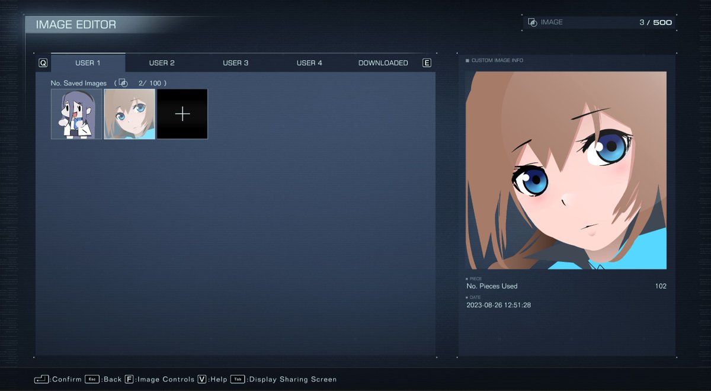The image size is (711, 391).
Task: Click the F key Image Controls icon
Action: [129, 379]
